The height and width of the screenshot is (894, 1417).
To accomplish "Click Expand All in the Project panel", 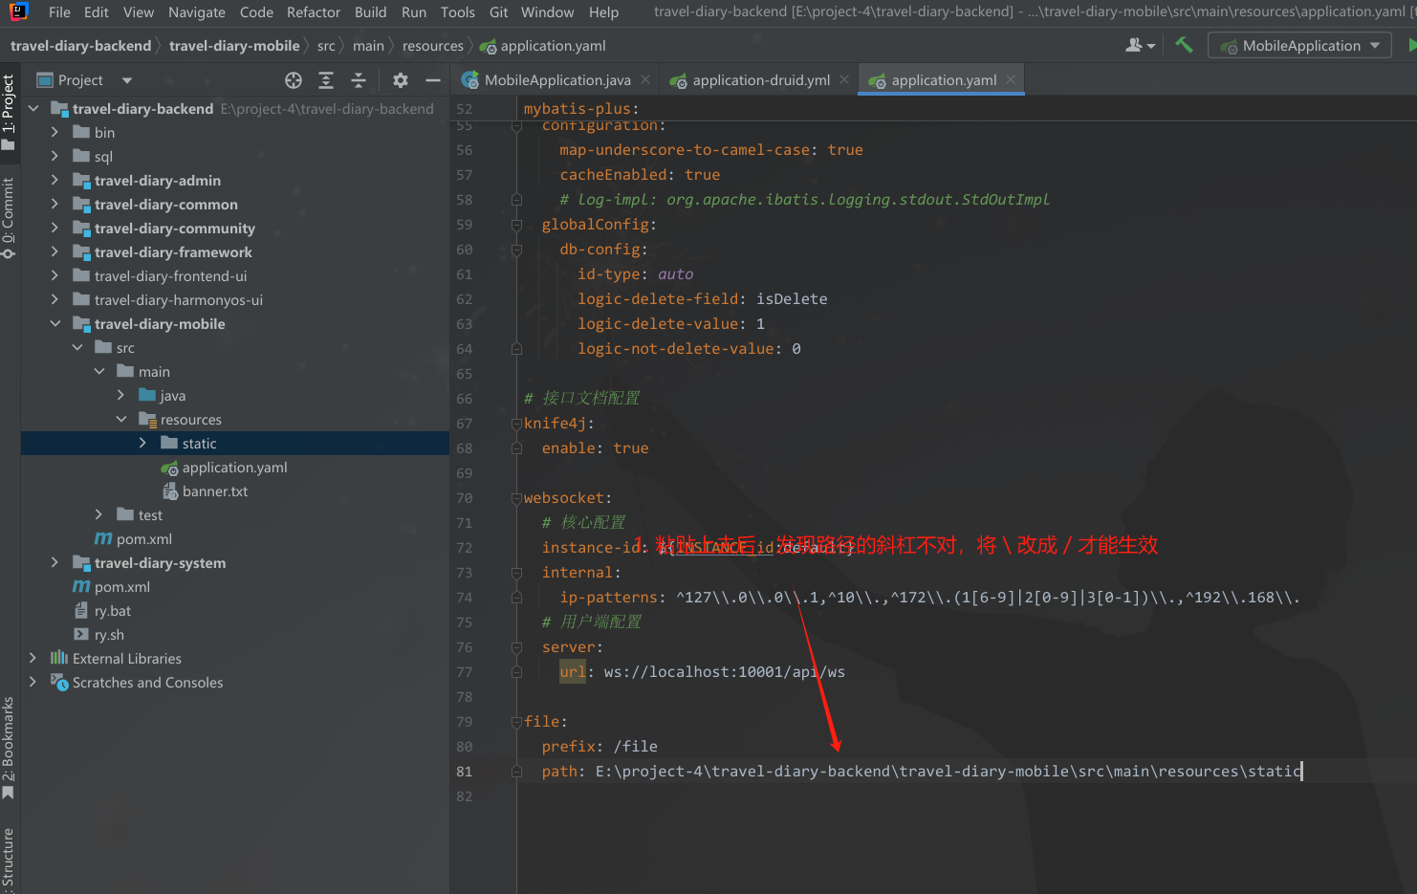I will click(326, 80).
